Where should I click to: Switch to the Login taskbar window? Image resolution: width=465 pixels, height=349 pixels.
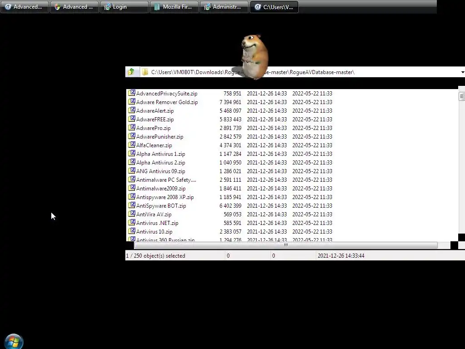pyautogui.click(x=124, y=6)
